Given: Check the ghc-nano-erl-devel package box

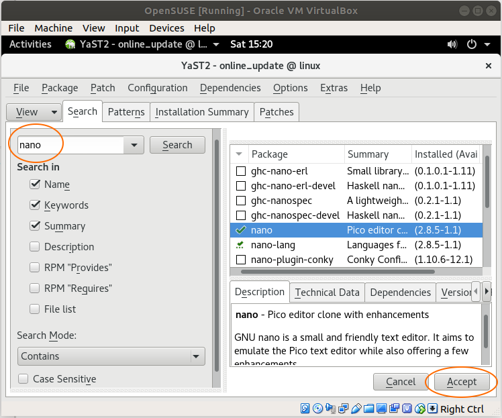Looking at the screenshot, I should [x=241, y=186].
